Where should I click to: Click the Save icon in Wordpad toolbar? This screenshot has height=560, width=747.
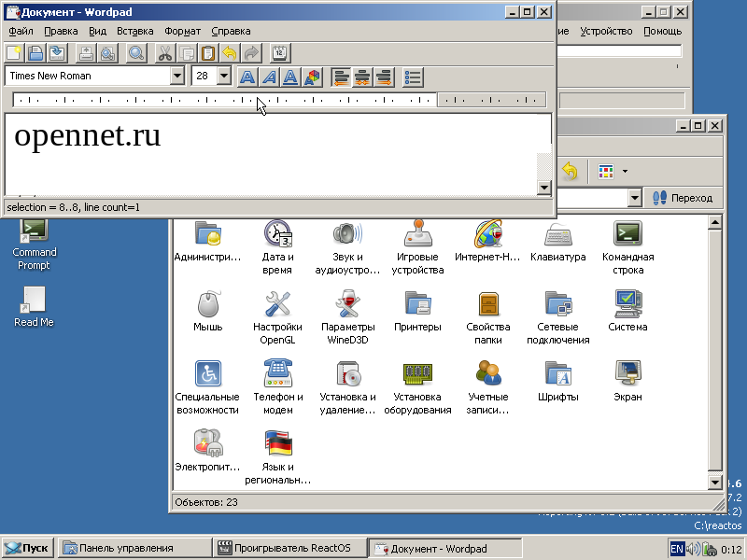(x=58, y=53)
